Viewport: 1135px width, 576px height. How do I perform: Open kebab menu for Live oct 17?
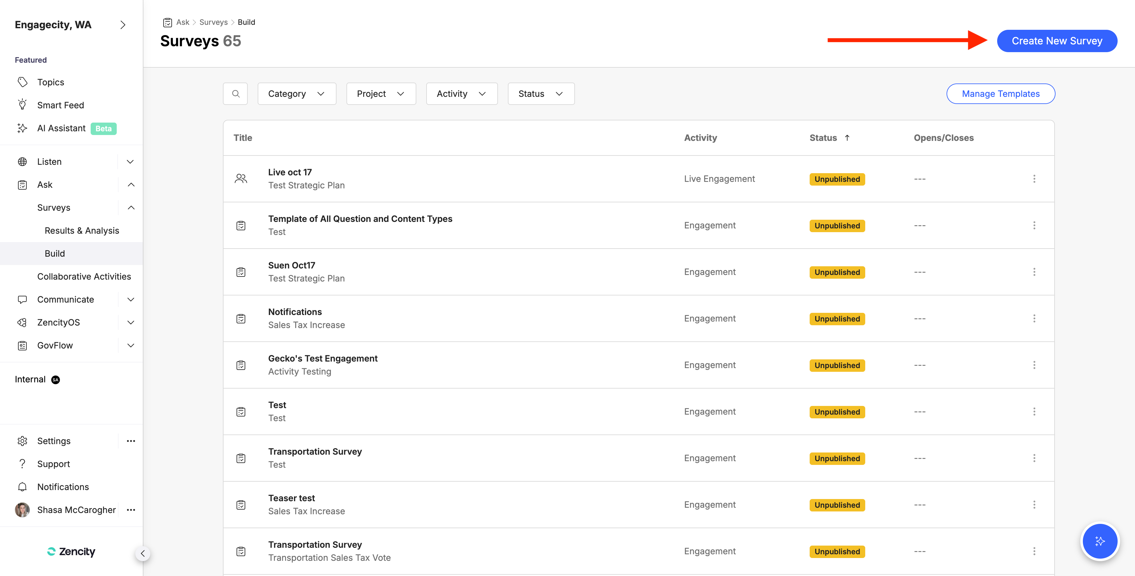click(x=1034, y=179)
